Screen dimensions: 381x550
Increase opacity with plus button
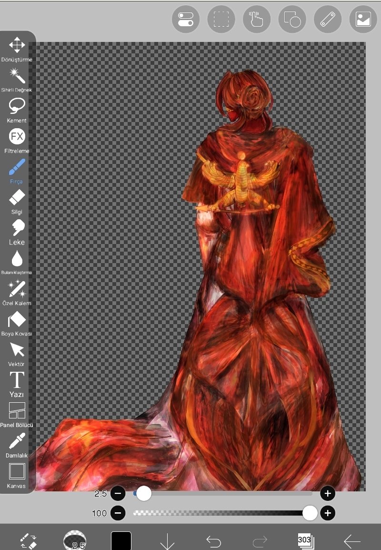(328, 513)
